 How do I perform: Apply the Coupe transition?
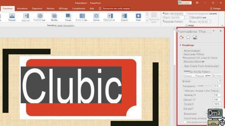point(68,17)
